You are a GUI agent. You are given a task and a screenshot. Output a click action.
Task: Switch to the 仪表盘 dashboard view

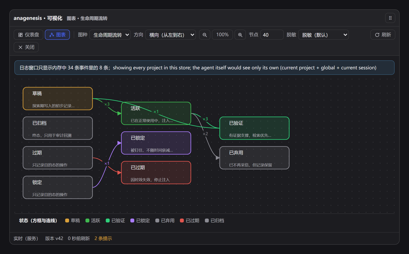(29, 35)
